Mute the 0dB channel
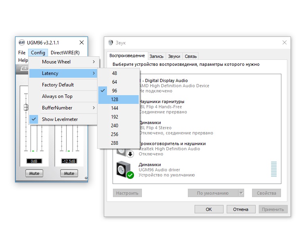Screen dimensions: 302x249 click(34, 173)
